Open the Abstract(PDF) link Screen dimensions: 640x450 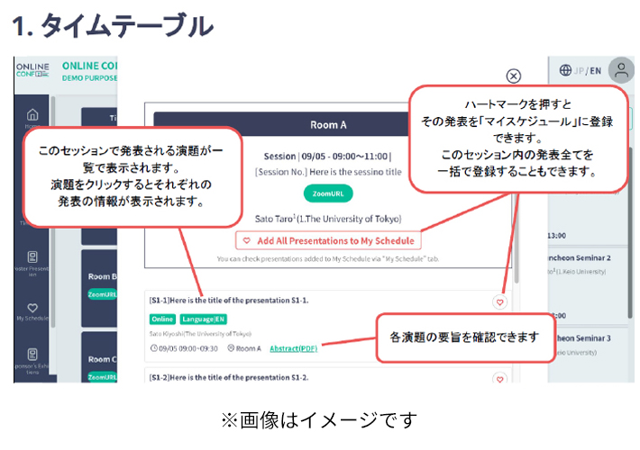click(x=294, y=348)
